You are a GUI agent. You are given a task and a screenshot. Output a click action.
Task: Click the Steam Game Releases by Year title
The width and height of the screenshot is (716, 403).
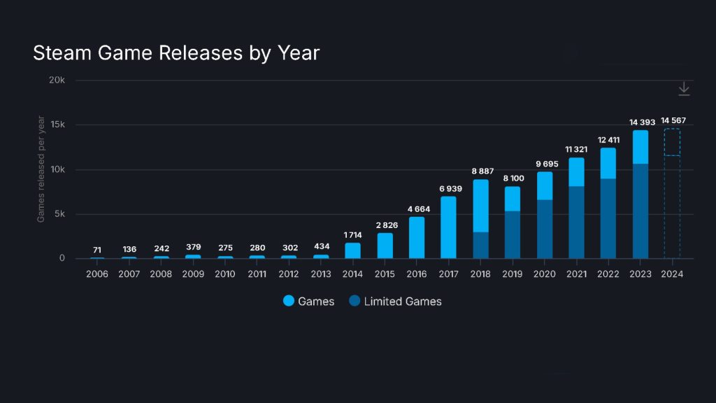(176, 53)
